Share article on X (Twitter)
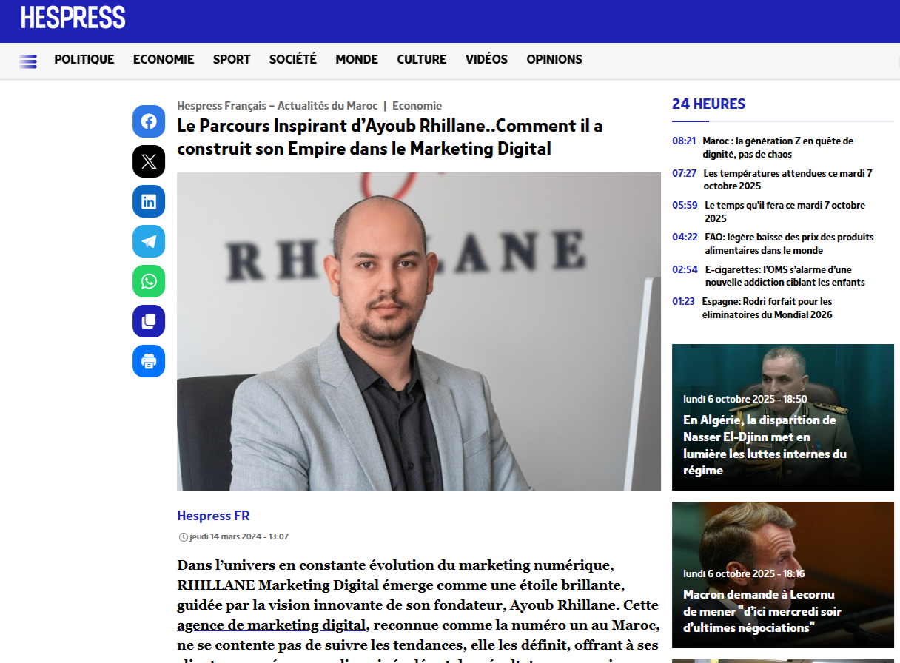 [149, 161]
